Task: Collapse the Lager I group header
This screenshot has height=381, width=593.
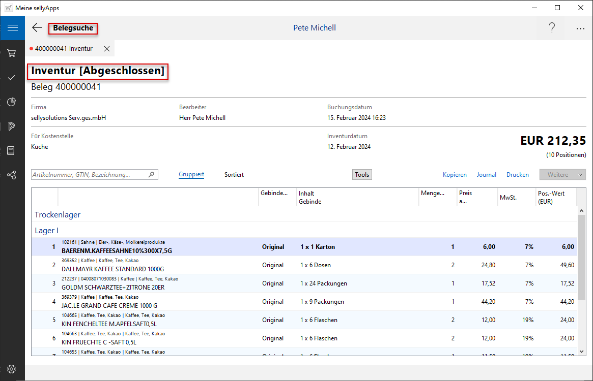Action: pyautogui.click(x=45, y=231)
